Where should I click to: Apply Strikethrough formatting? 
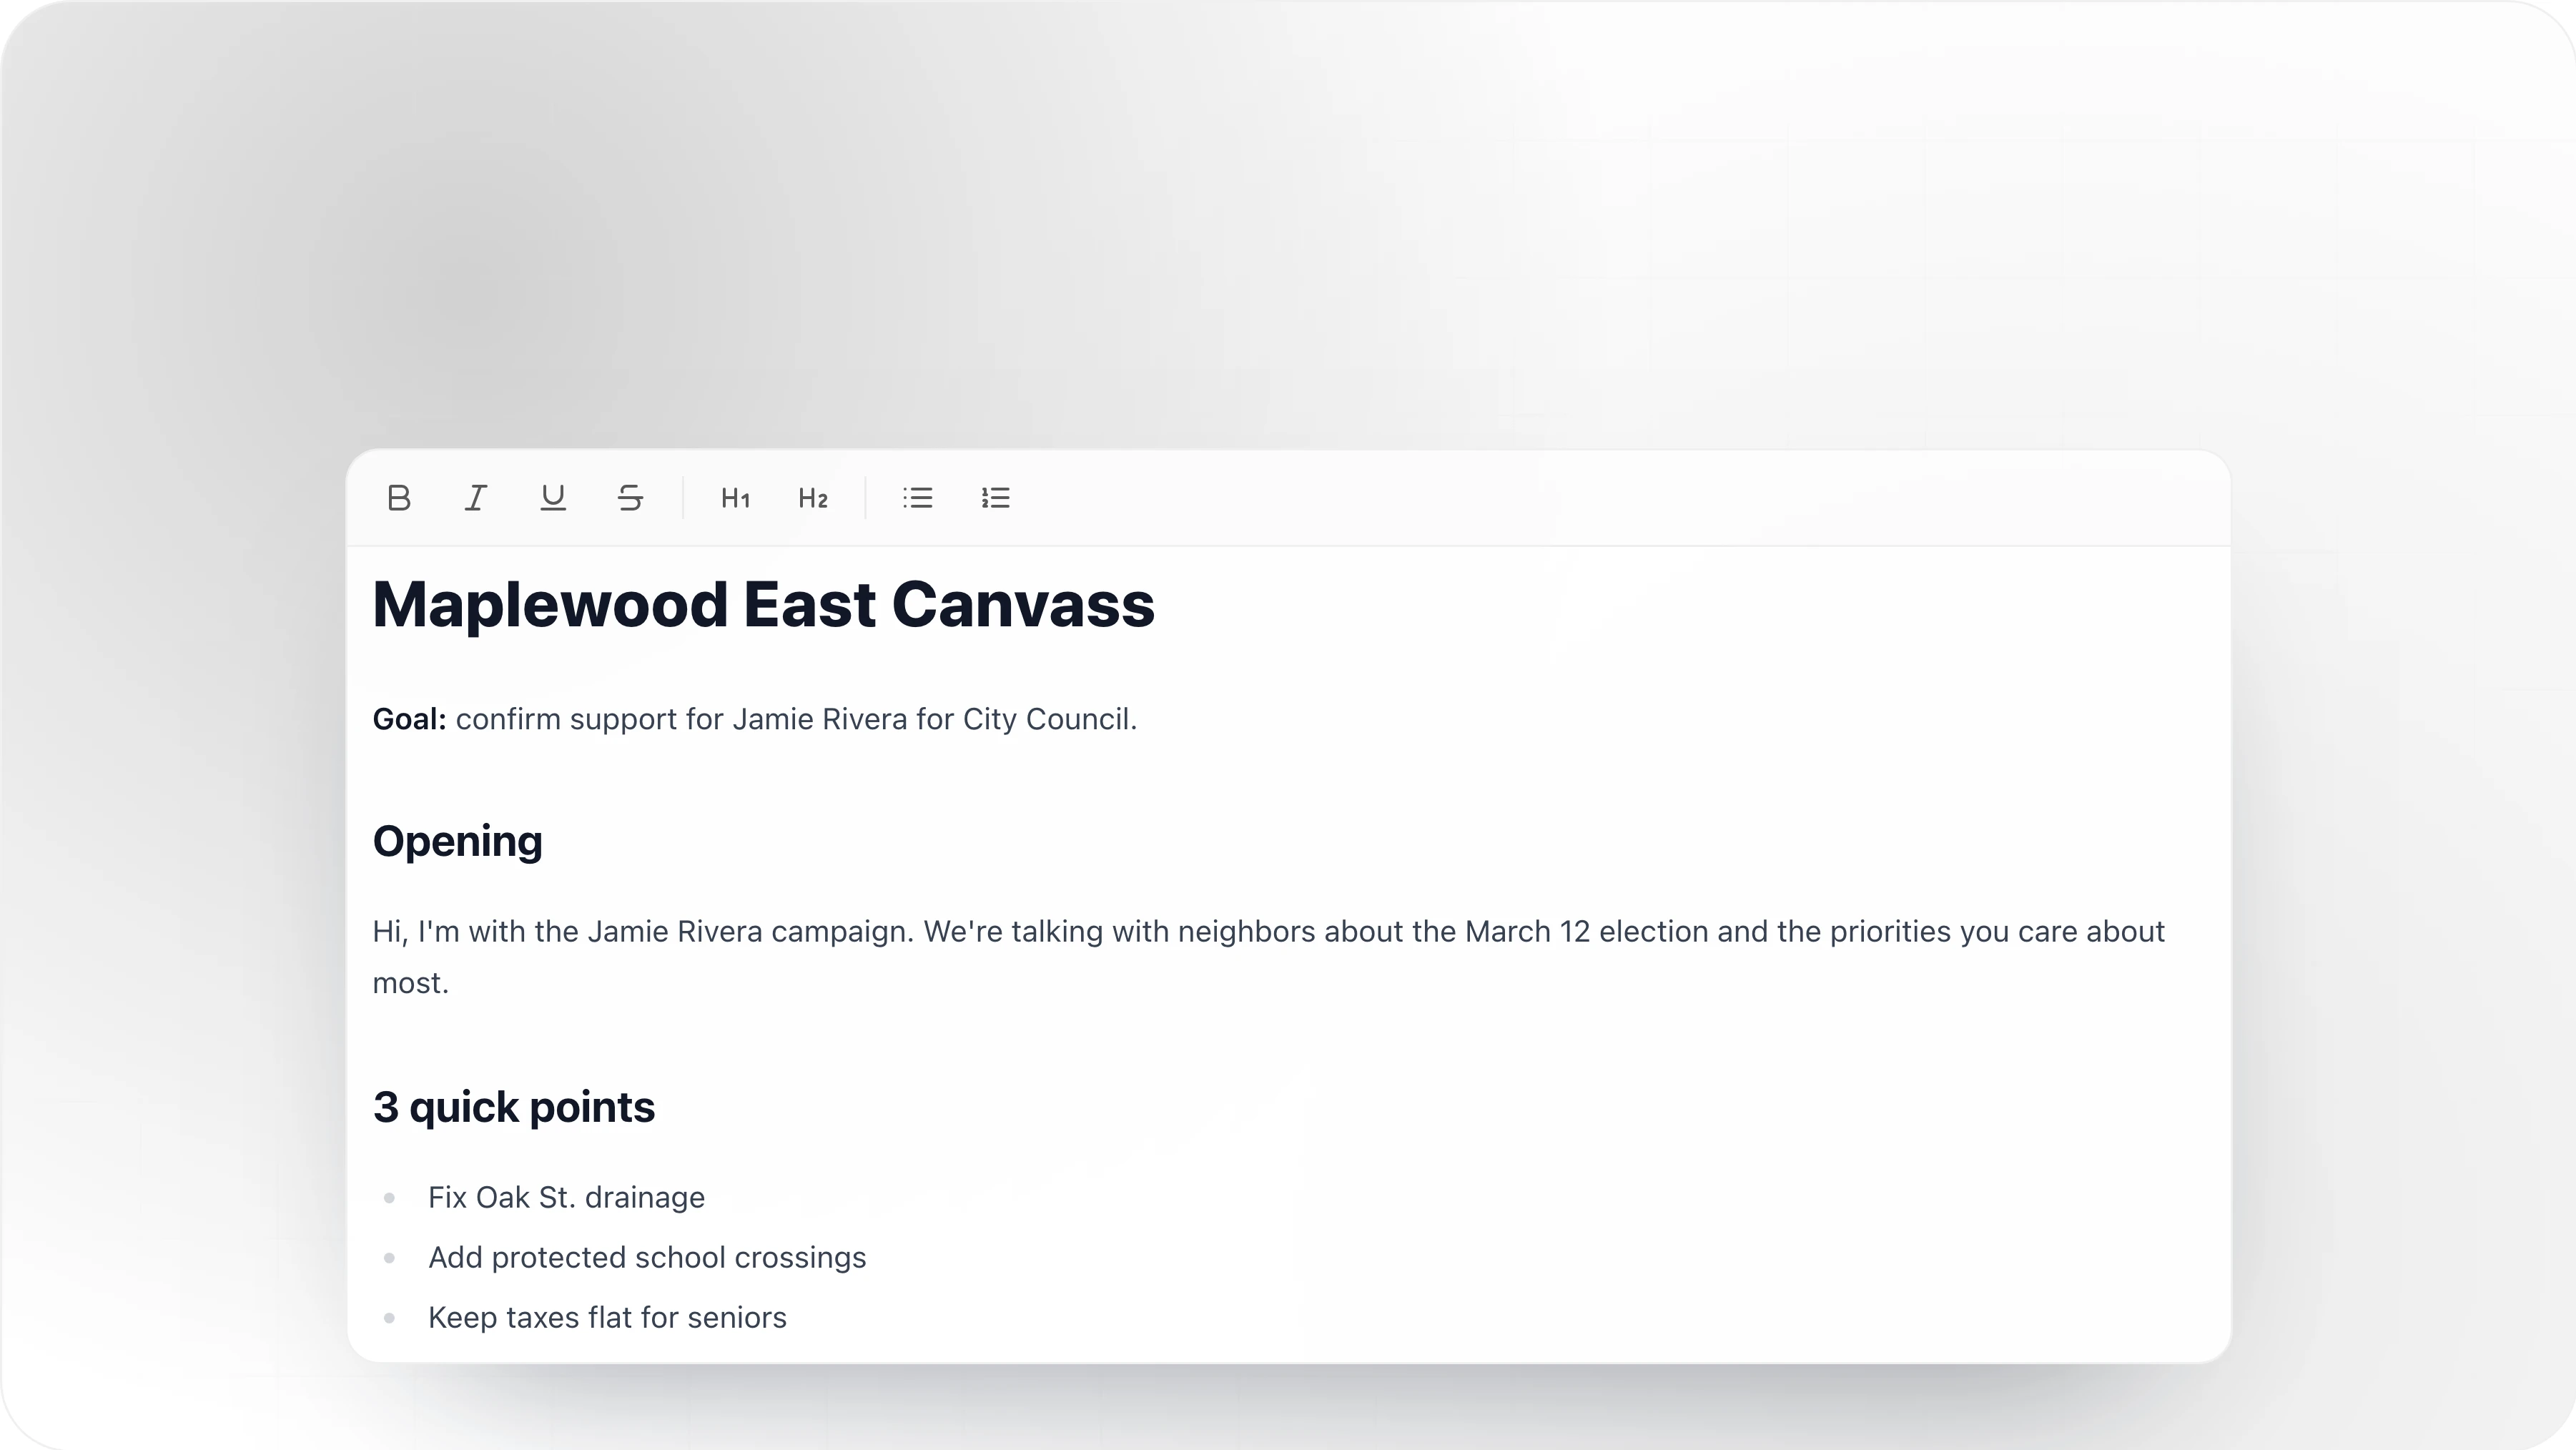629,498
